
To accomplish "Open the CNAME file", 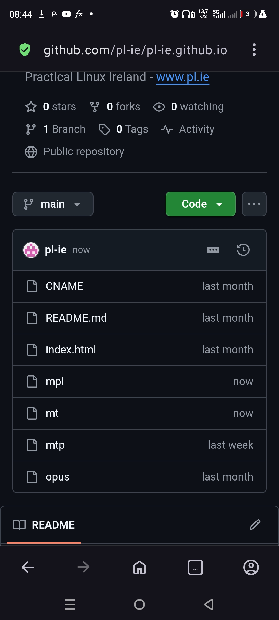I will [x=65, y=286].
